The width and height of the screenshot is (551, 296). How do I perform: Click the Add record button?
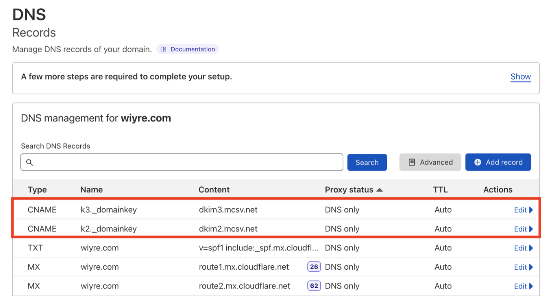498,162
